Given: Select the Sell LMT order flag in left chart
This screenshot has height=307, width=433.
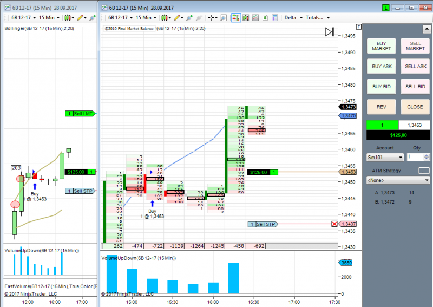Looking at the screenshot, I should click(x=80, y=114).
